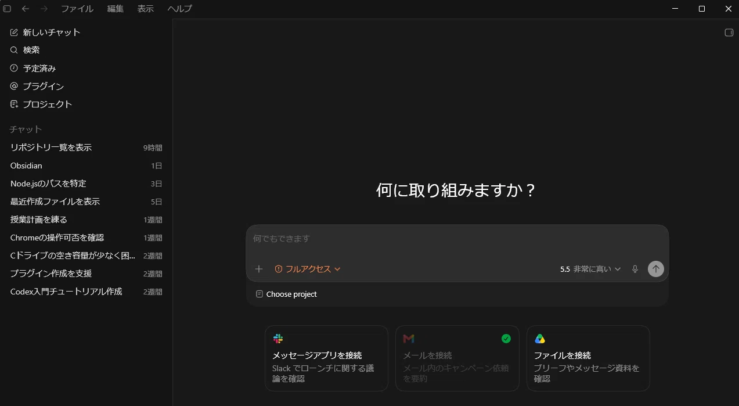Viewport: 739px width, 406px height.
Task: Open 検索 in the sidebar
Action: 86,50
